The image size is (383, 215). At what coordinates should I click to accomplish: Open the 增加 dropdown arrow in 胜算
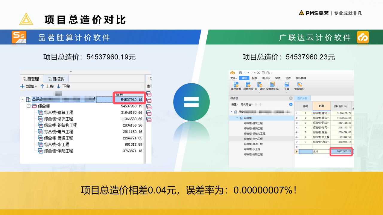coord(36,87)
